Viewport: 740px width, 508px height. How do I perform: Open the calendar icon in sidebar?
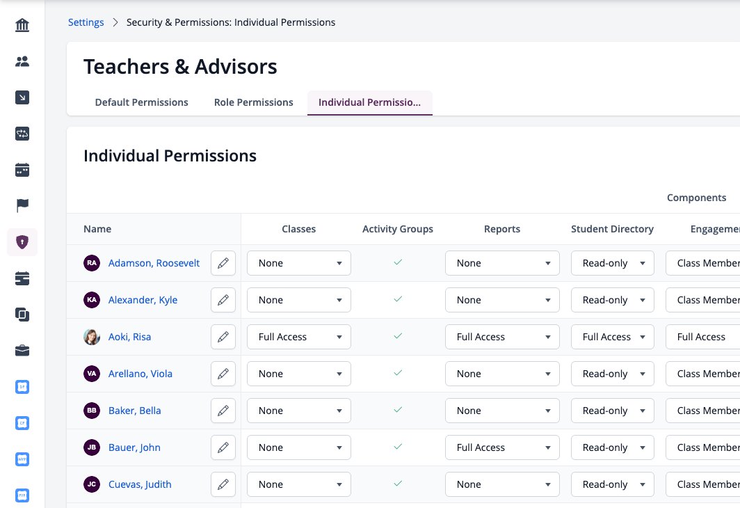(22, 170)
